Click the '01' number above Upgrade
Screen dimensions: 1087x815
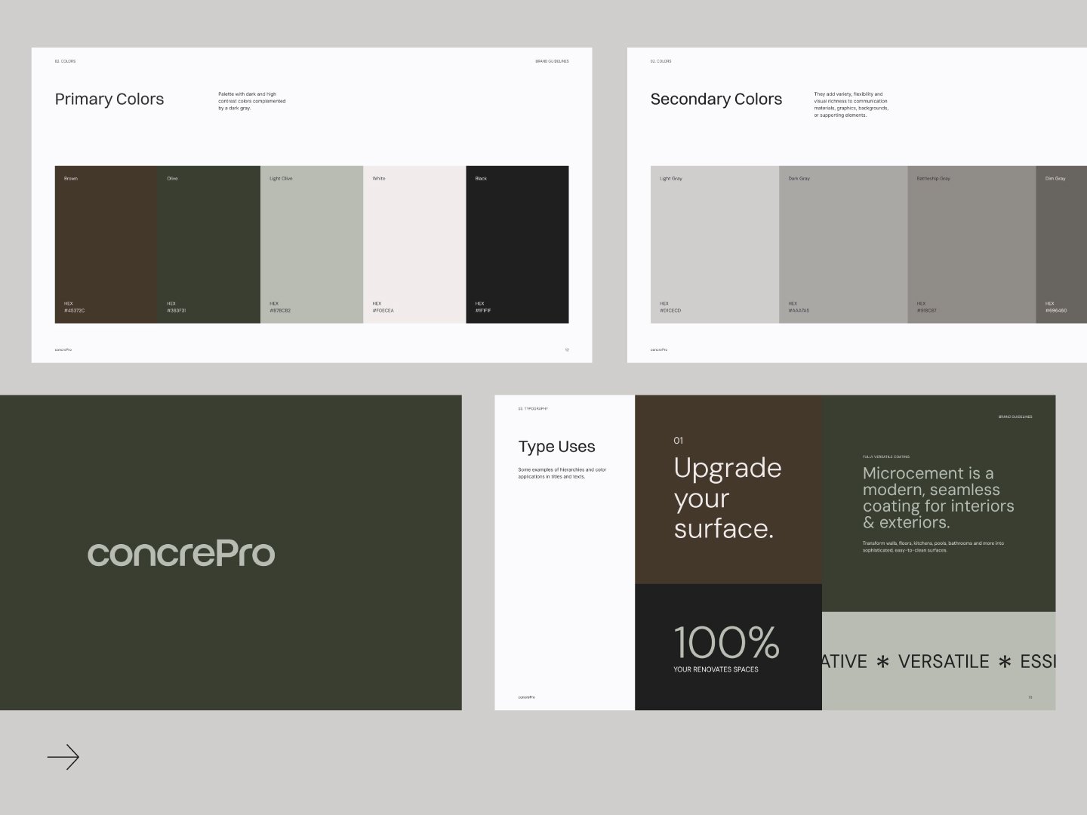coord(678,441)
